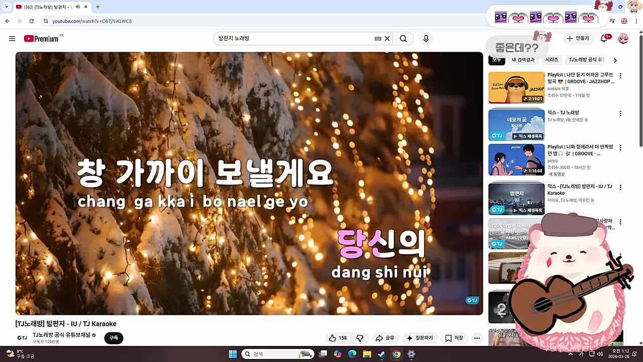This screenshot has height=362, width=643.
Task: Open the JAZZHOP playlist thumbnail
Action: coord(516,87)
